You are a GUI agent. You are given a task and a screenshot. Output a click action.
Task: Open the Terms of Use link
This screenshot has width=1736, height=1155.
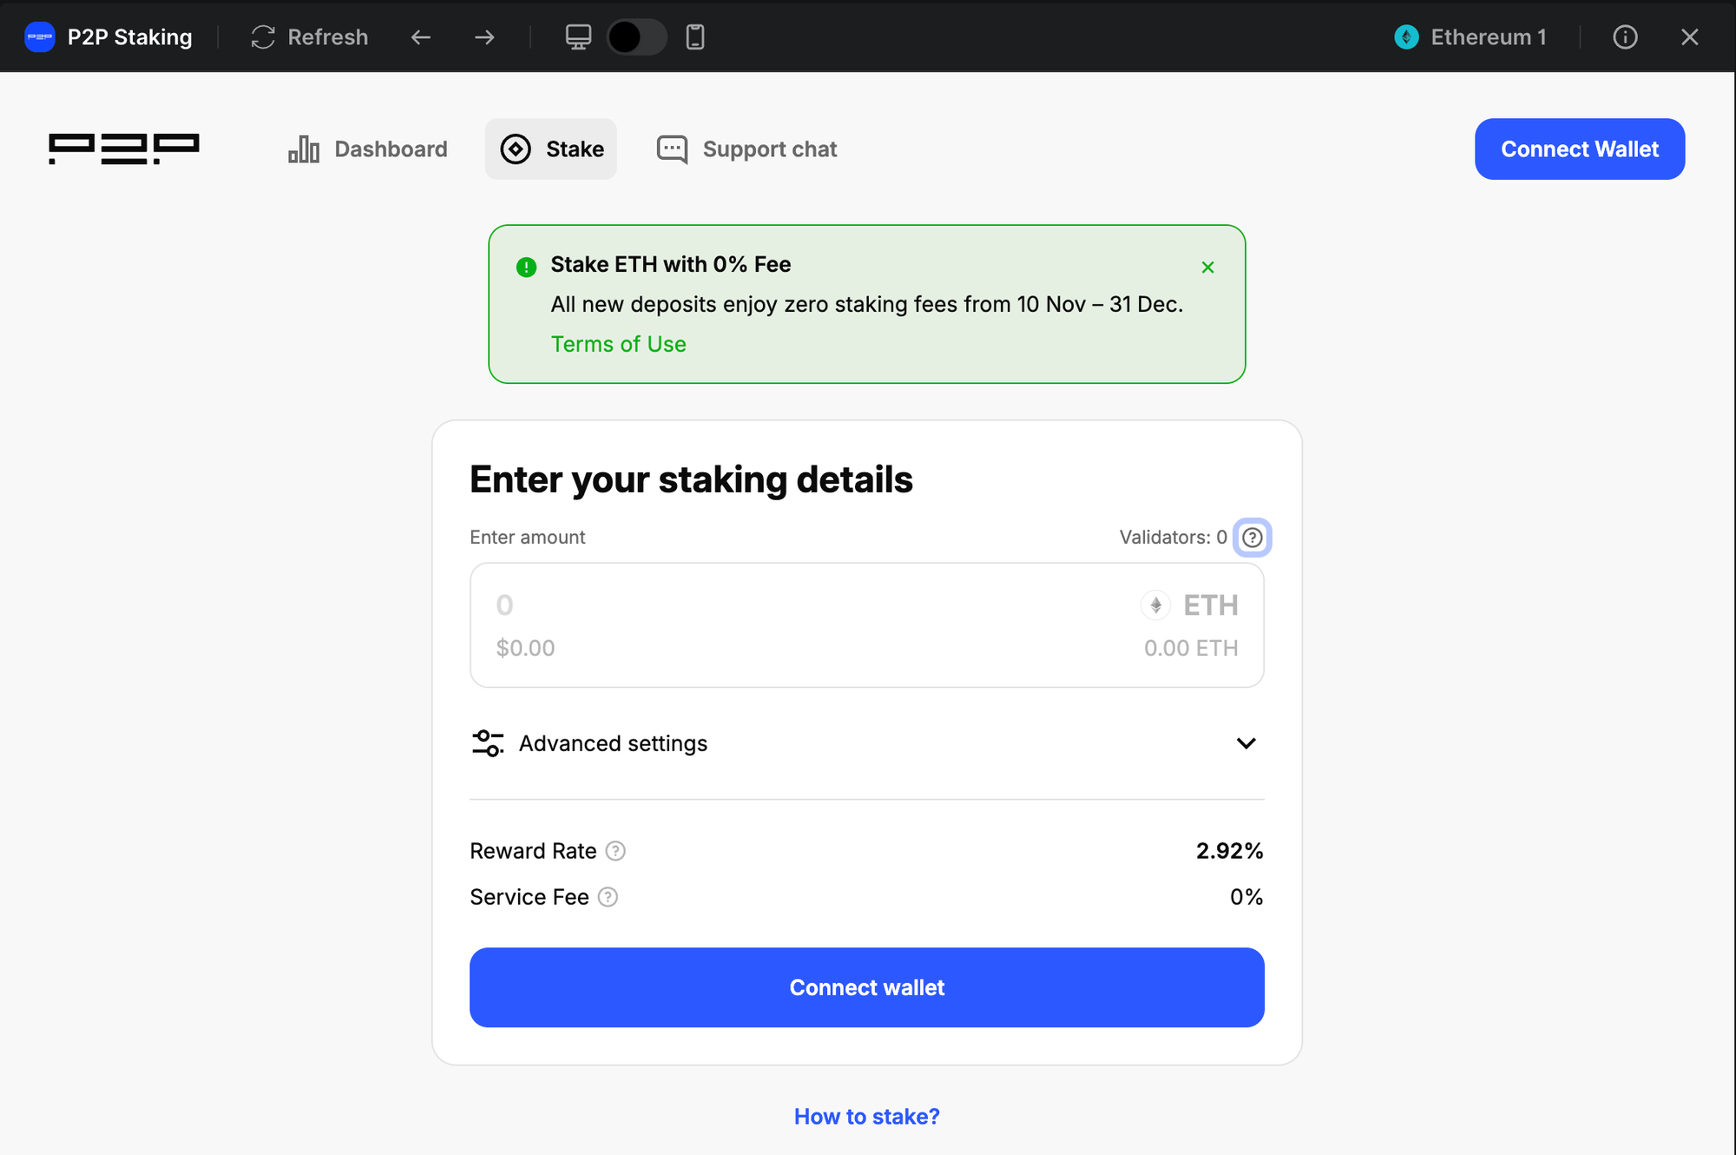coord(618,345)
